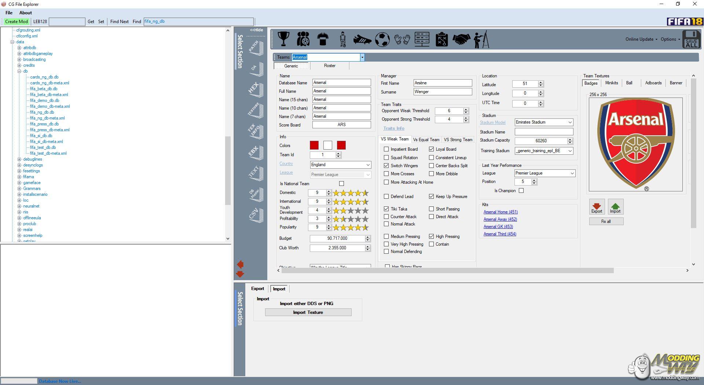Select the CSV section icon
This screenshot has width=704, height=385.
pos(256,215)
